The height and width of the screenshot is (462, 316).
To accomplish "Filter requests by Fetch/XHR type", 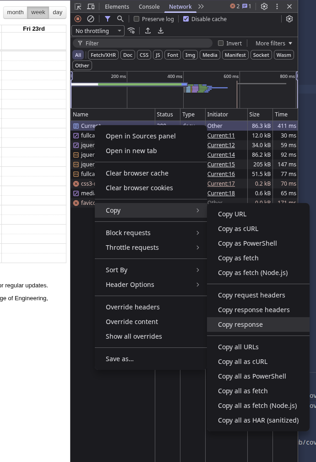I will [x=103, y=55].
